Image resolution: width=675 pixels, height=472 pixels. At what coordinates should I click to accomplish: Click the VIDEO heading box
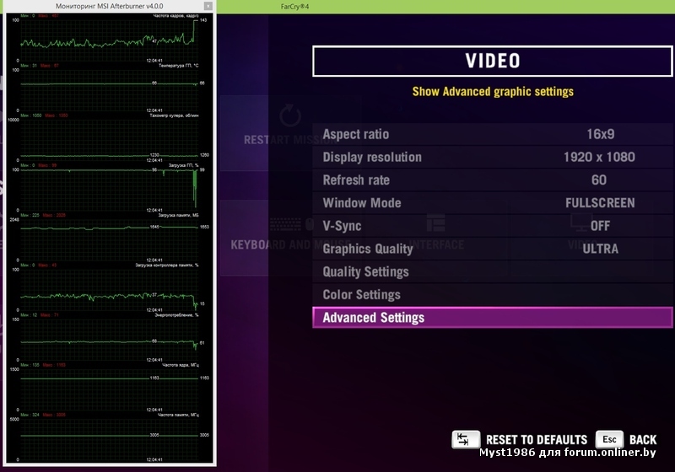(x=493, y=61)
